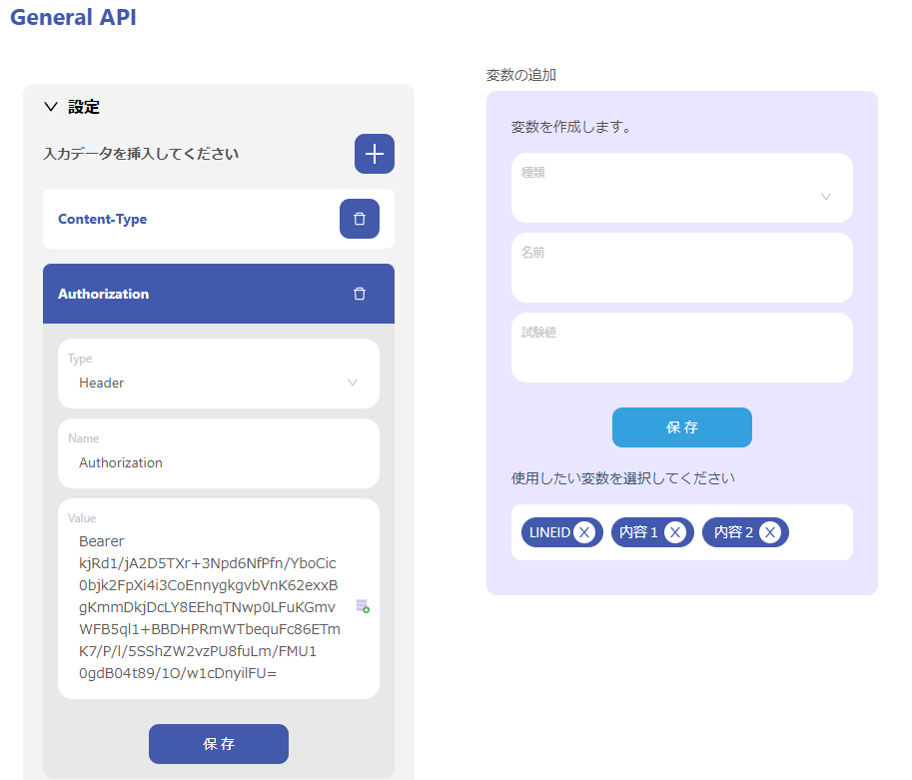912x780 pixels.
Task: Delete the Content-Type entry
Action: click(x=360, y=219)
